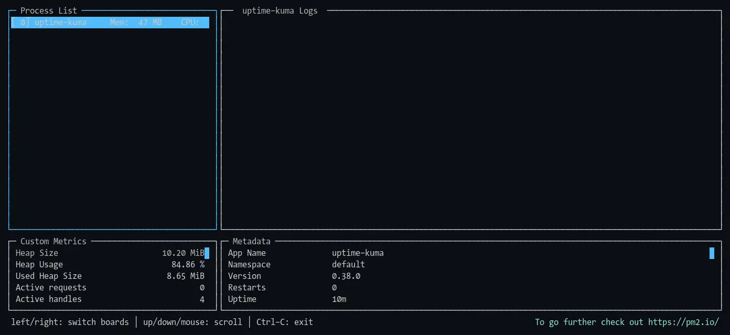Image resolution: width=730 pixels, height=335 pixels.
Task: Click the 'Heap Size' metric label
Action: 37,253
